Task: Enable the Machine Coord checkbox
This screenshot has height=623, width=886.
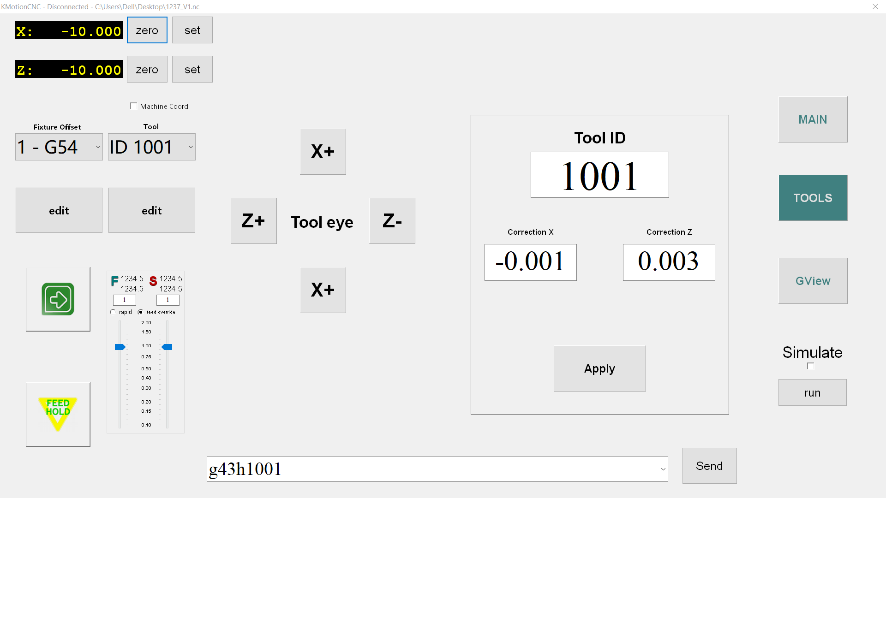Action: (134, 106)
